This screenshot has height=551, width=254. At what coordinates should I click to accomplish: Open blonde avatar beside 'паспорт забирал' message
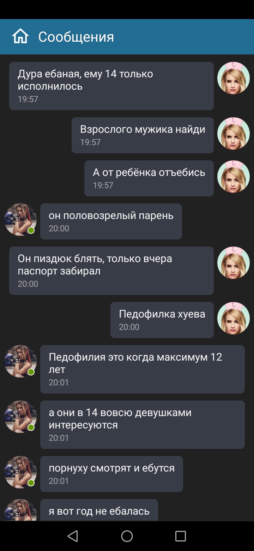pyautogui.click(x=234, y=263)
